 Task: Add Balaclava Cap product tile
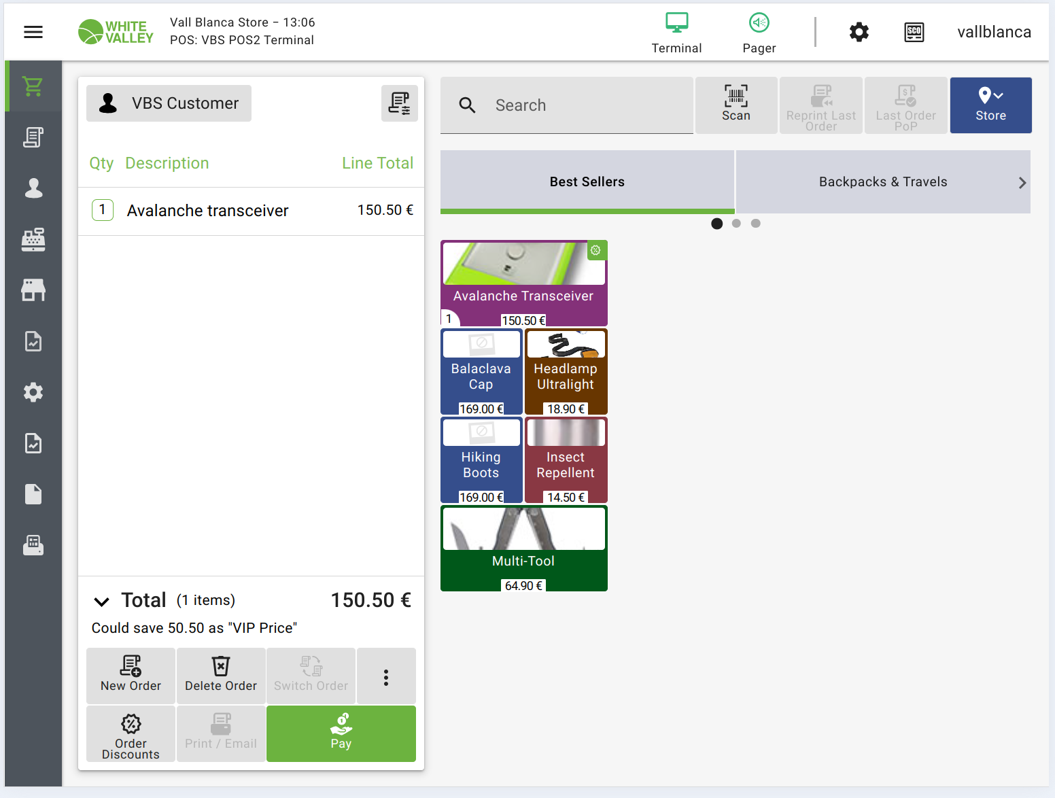481,372
